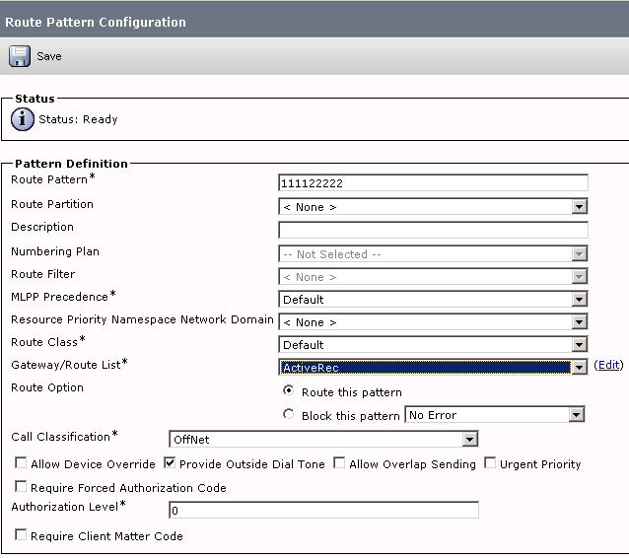Click the Status information icon

coord(23,119)
